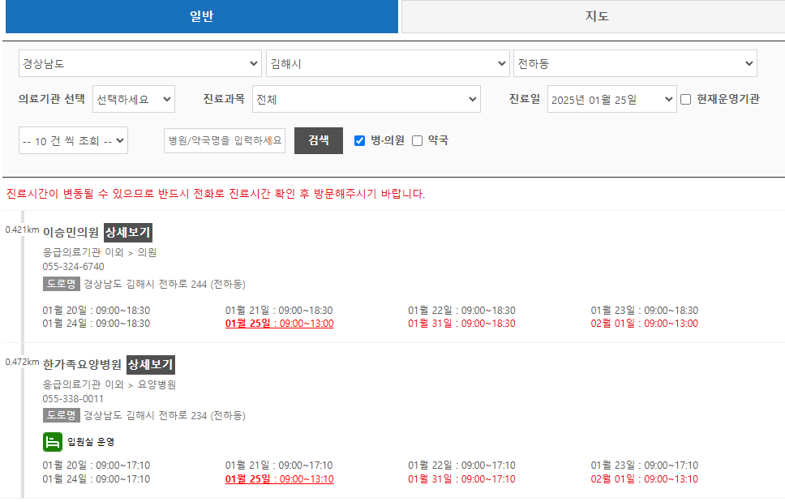This screenshot has height=502, width=785.
Task: Open the 진료일 date dropdown
Action: point(611,99)
